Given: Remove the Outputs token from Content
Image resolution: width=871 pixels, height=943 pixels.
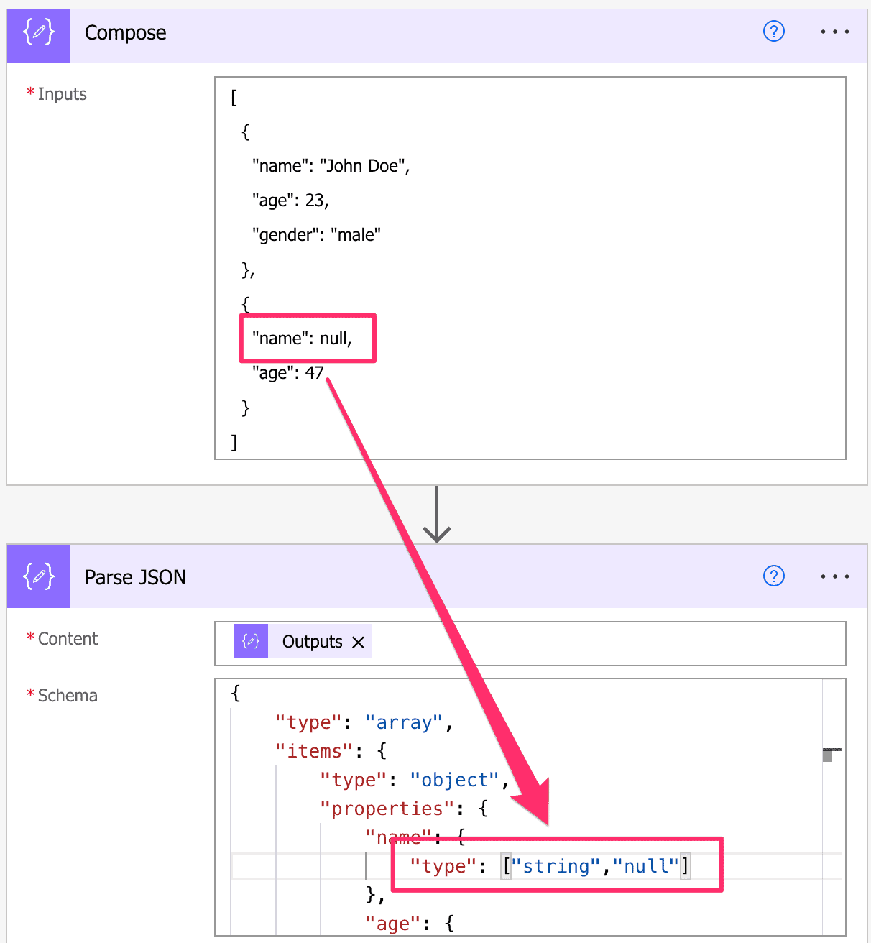Looking at the screenshot, I should point(359,642).
